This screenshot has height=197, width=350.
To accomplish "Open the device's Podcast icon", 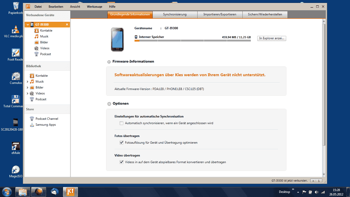I will point(36,54).
